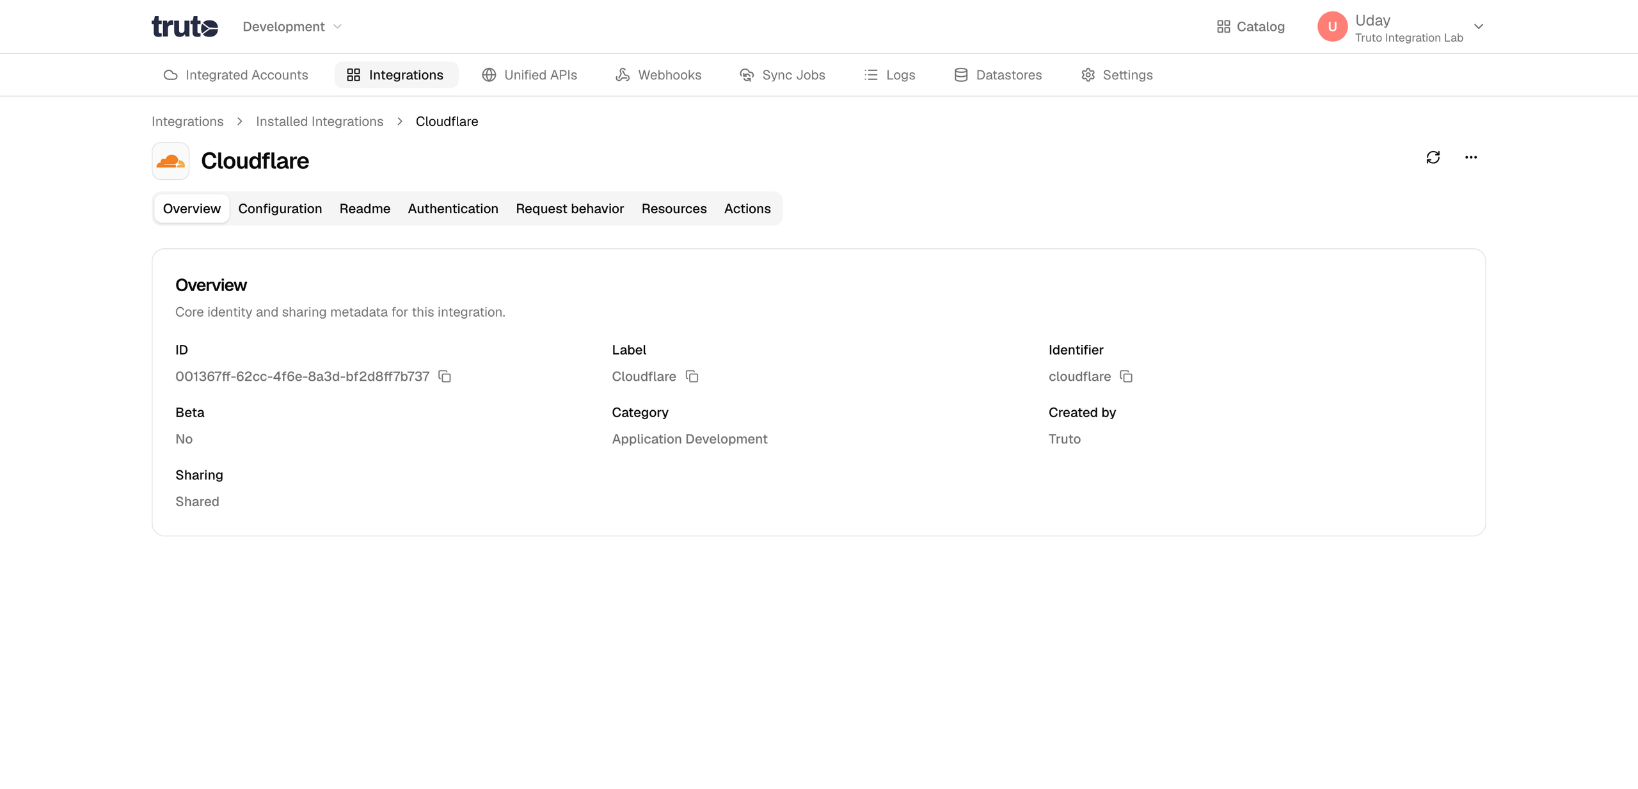Open Webhooks section
1638x789 pixels.
pos(658,75)
